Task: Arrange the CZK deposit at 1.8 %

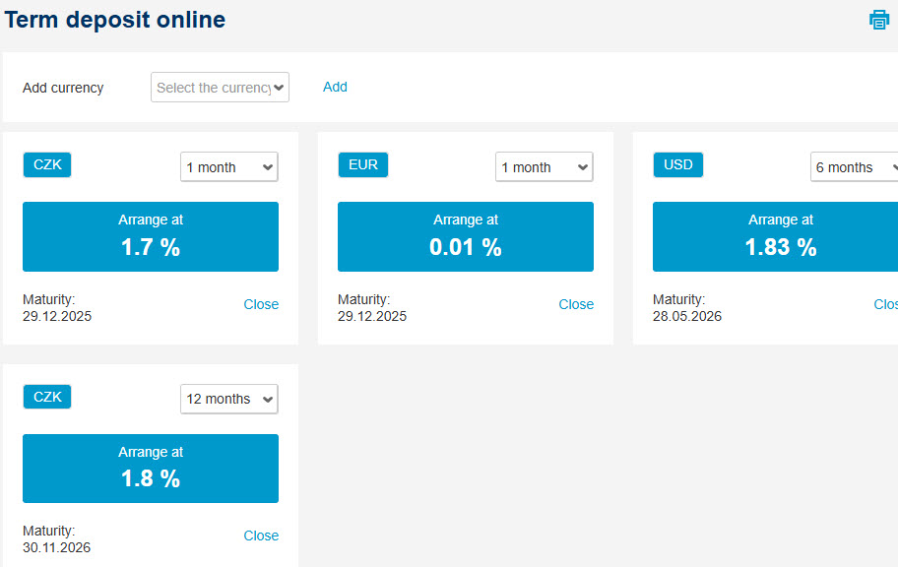Action: tap(151, 469)
